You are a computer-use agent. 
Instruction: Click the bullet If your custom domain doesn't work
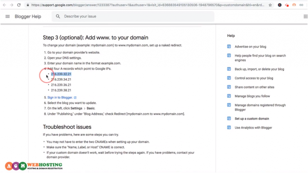tap(120, 155)
